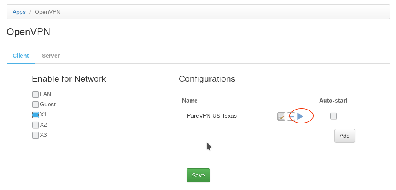Save the OpenVPN settings
This screenshot has height=190, width=396.
(x=198, y=175)
